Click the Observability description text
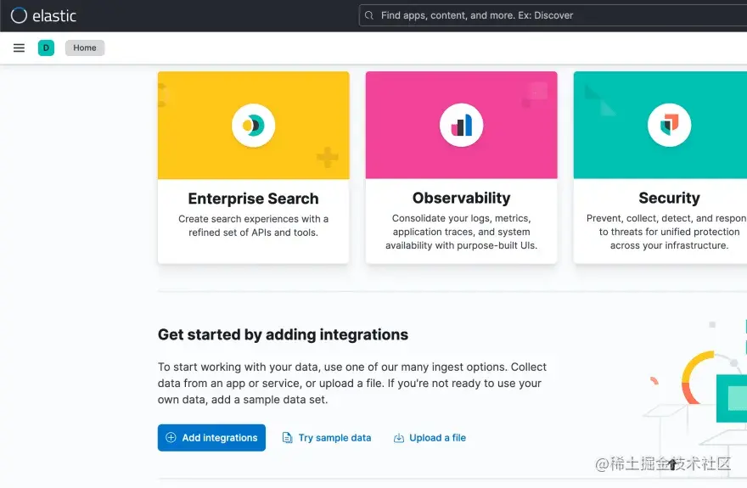 tap(461, 232)
